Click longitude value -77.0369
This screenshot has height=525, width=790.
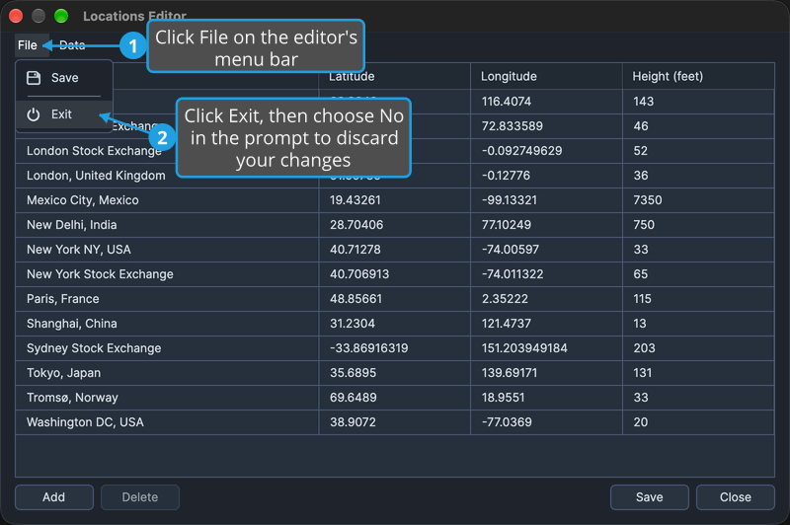tap(507, 422)
